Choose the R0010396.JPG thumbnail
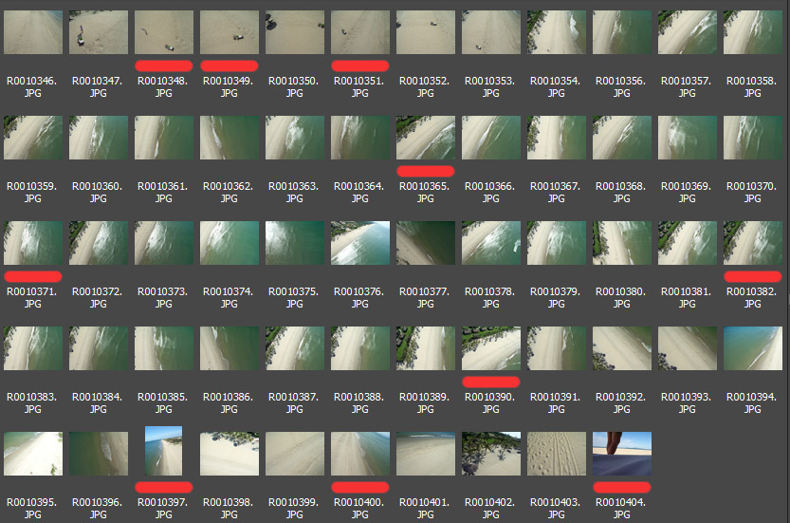 point(99,454)
